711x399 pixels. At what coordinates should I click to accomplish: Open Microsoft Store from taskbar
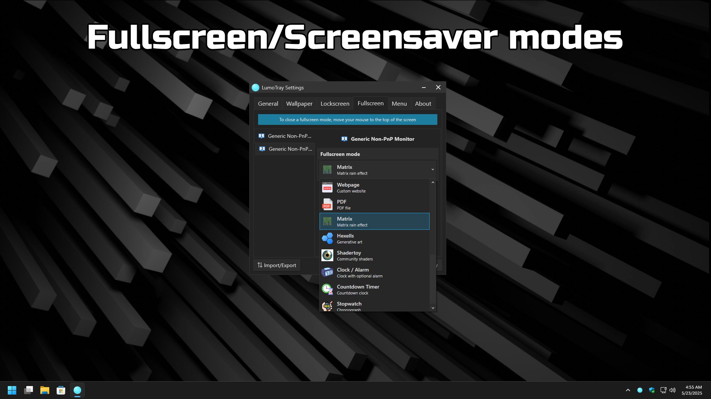(x=61, y=390)
